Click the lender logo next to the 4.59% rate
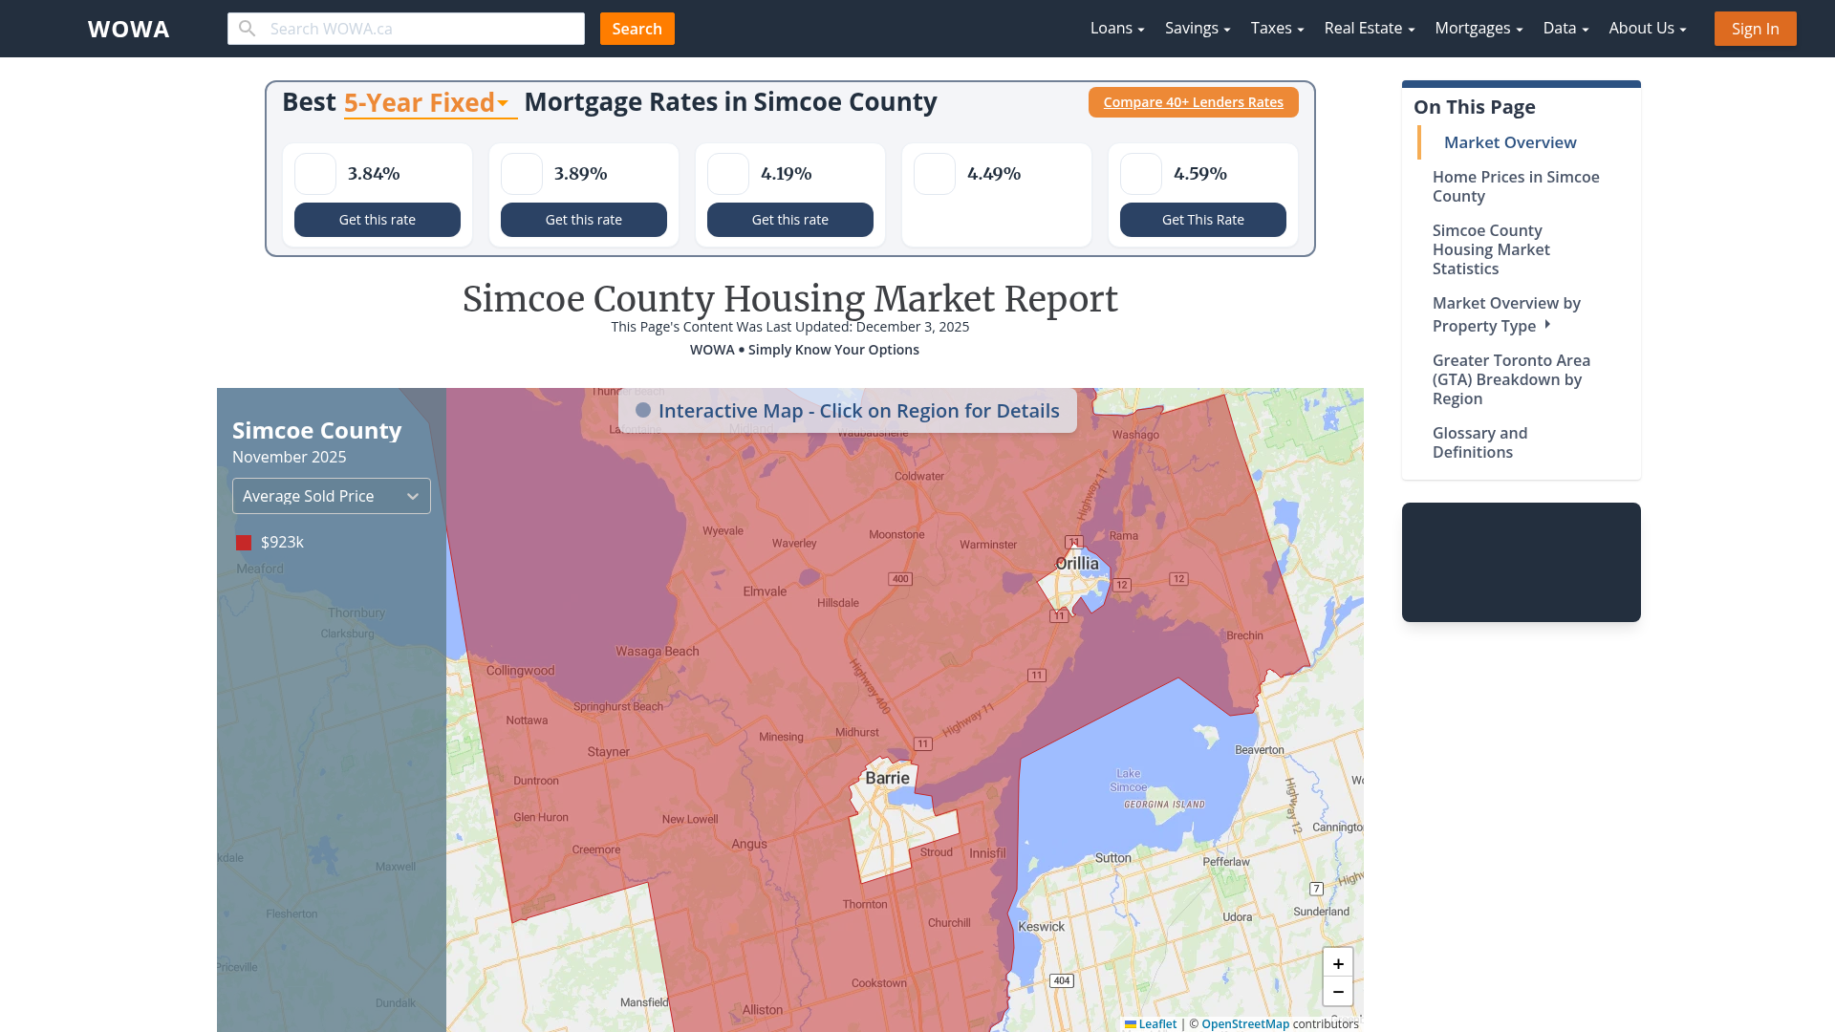Image resolution: width=1835 pixels, height=1032 pixels. click(x=1140, y=174)
